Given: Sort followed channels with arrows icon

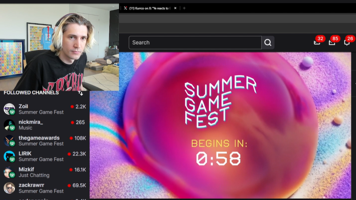Looking at the screenshot, I should pos(81,93).
